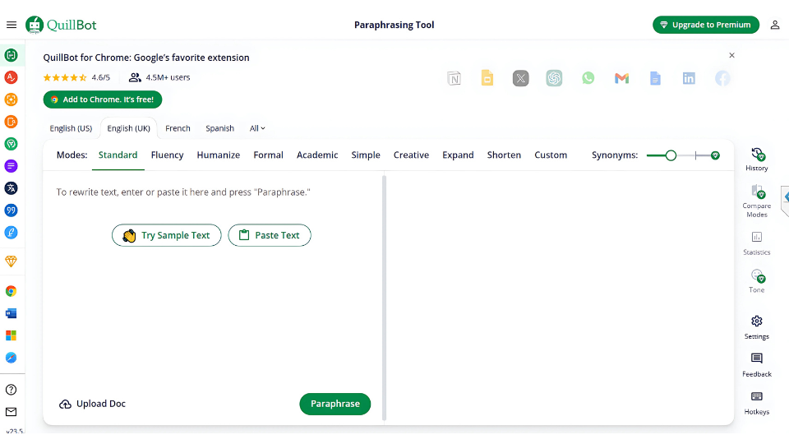
Task: Open QuillBot for Chrome sidebar icon
Action: 11,291
